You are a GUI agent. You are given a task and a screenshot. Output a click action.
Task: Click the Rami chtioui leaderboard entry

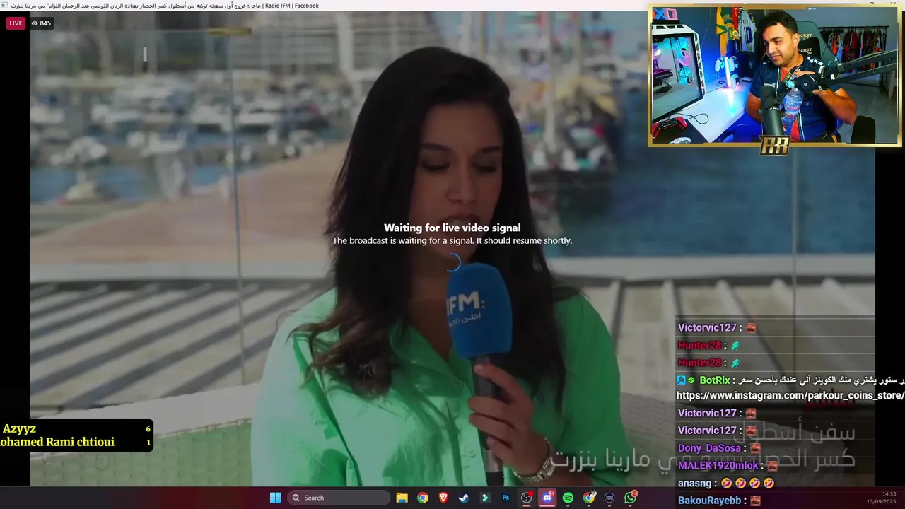click(x=76, y=443)
